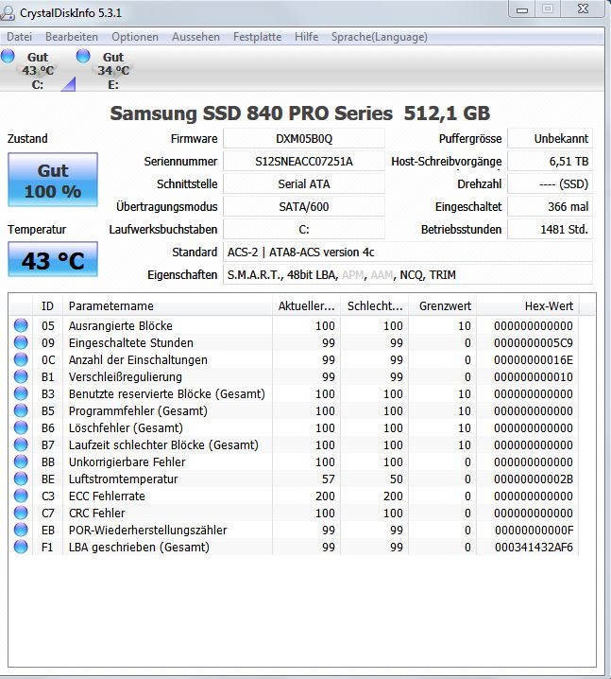Select the Luftstromtemperatur parameter name
The image size is (611, 679).
[x=123, y=479]
